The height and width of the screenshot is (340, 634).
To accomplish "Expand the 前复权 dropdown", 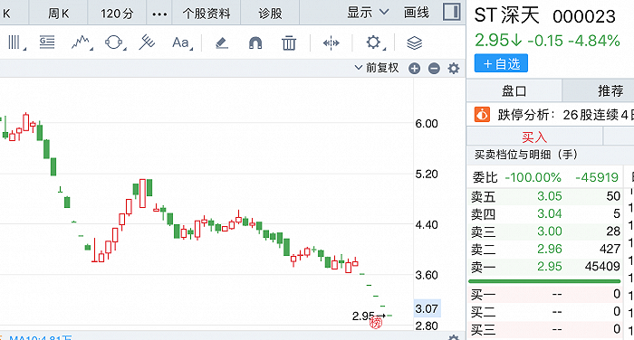I will tap(377, 68).
